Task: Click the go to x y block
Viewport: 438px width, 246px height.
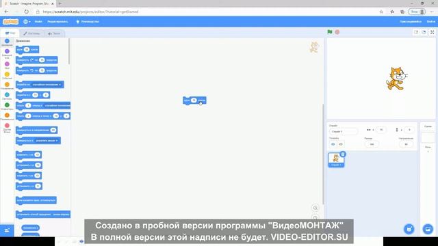Action: 33,95
